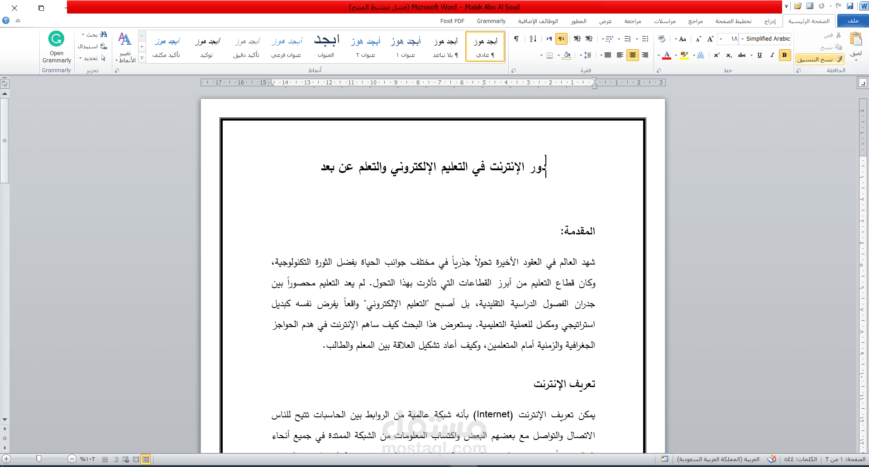Click the Save icon in the title bar

tap(850, 6)
